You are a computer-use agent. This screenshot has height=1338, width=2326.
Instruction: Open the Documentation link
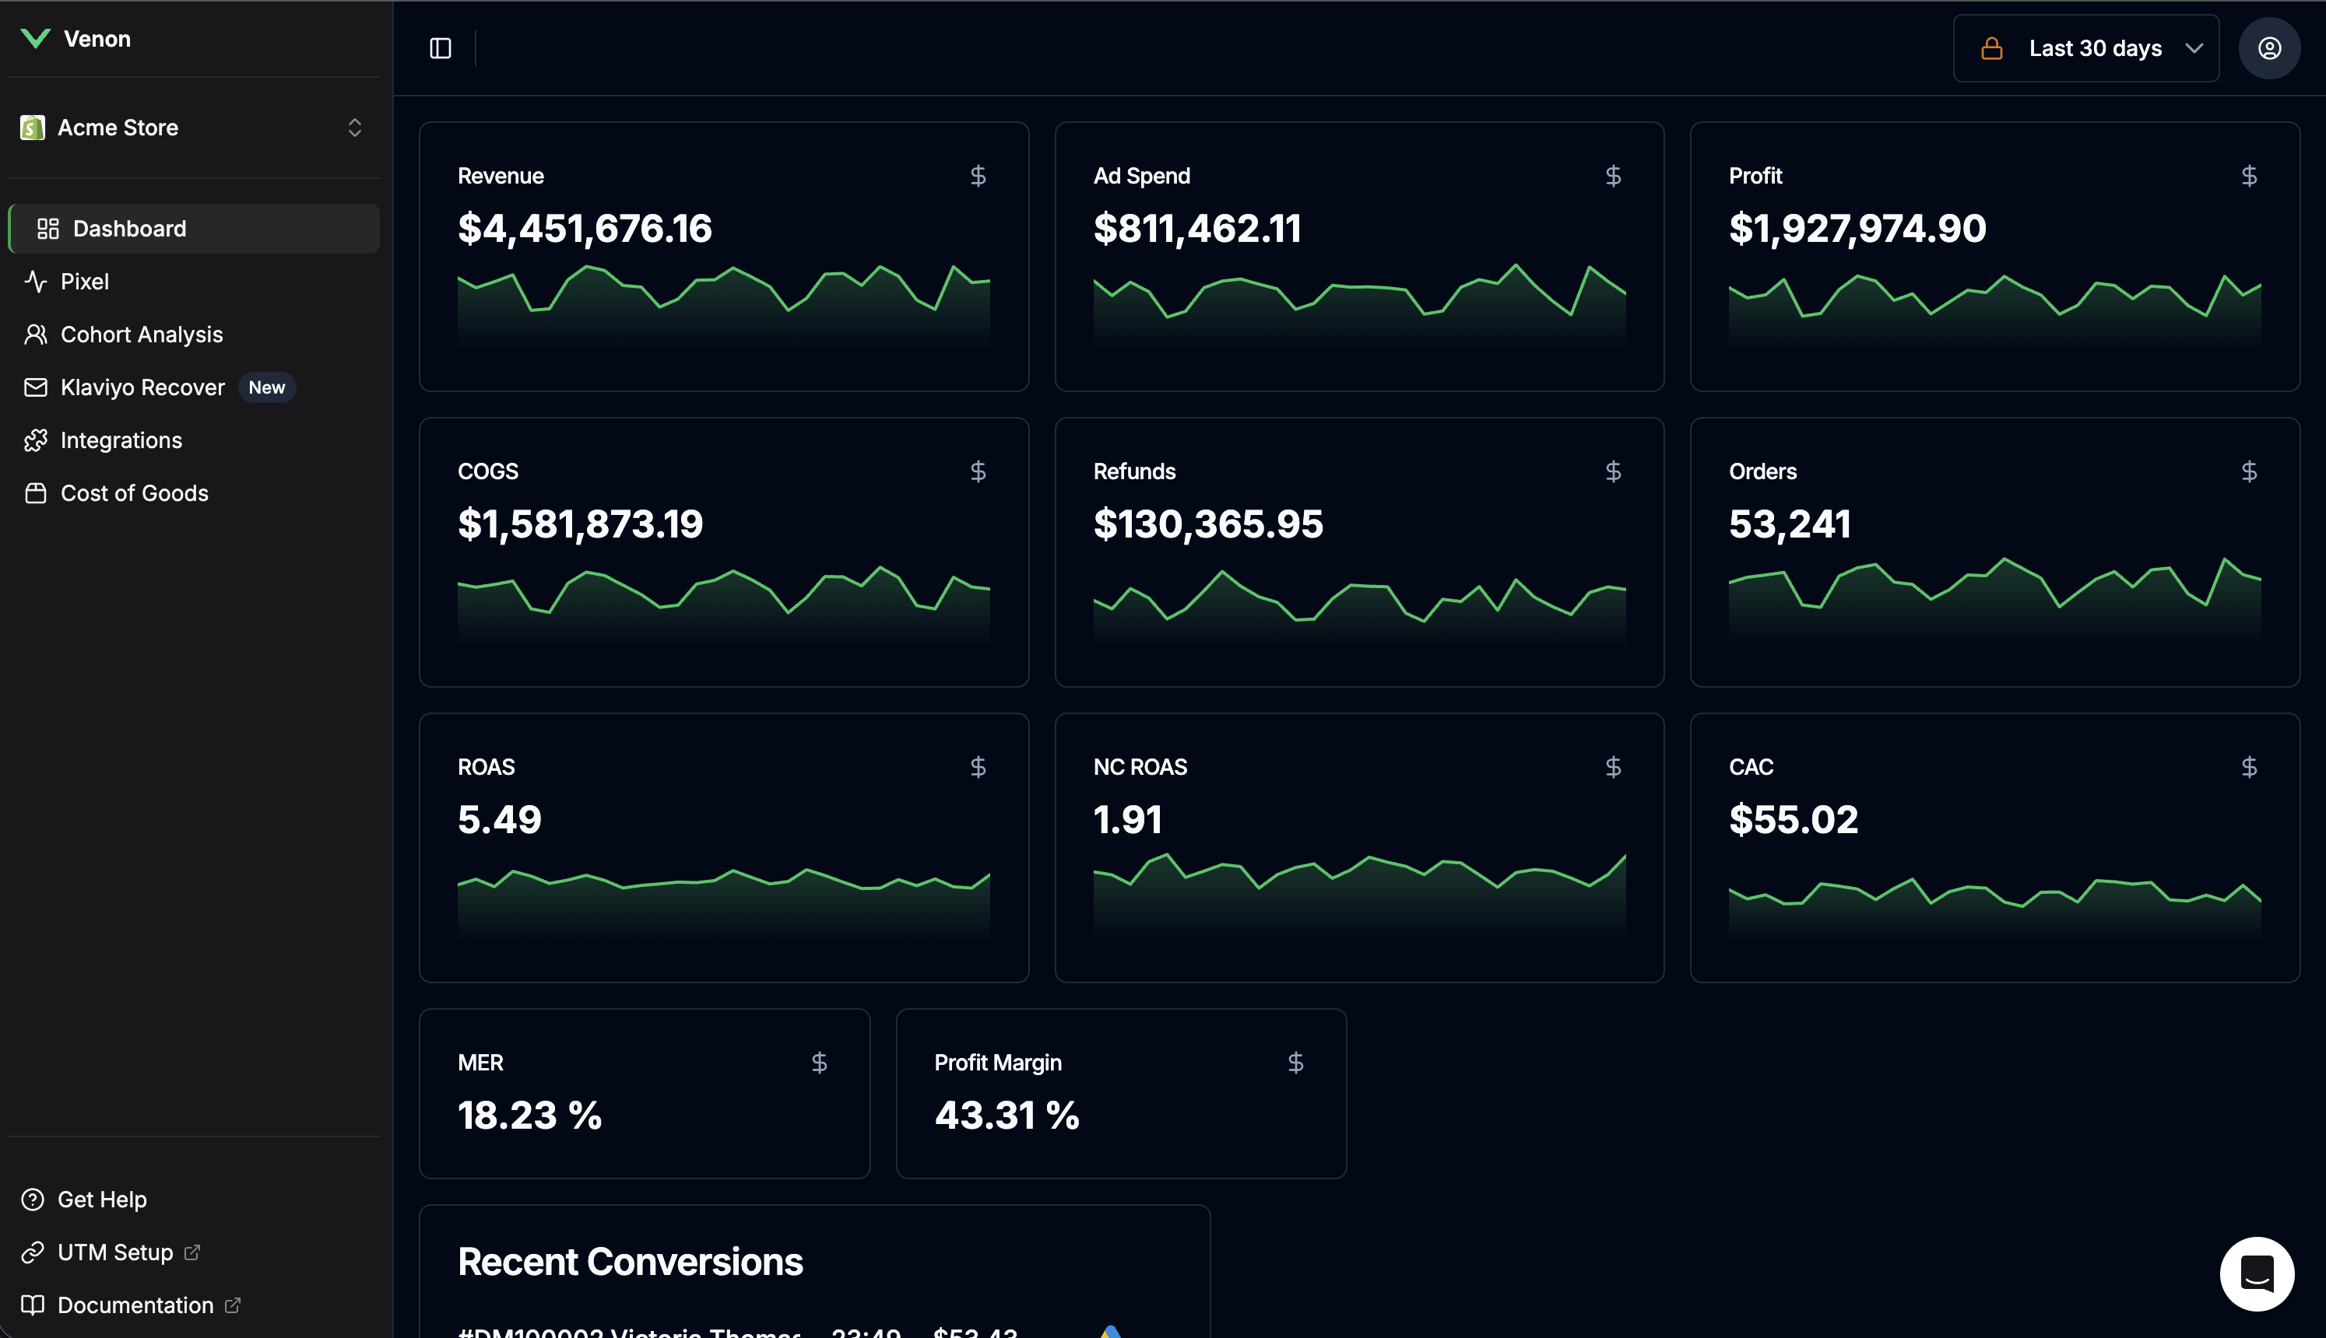click(x=135, y=1305)
